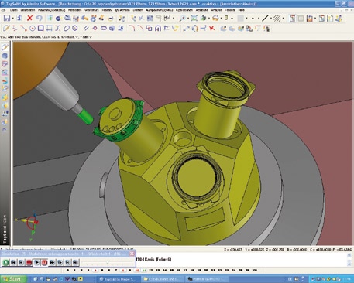Open dropdown arrow next to zoom icon
Viewport: 354px width, 283px height.
click(x=188, y=19)
